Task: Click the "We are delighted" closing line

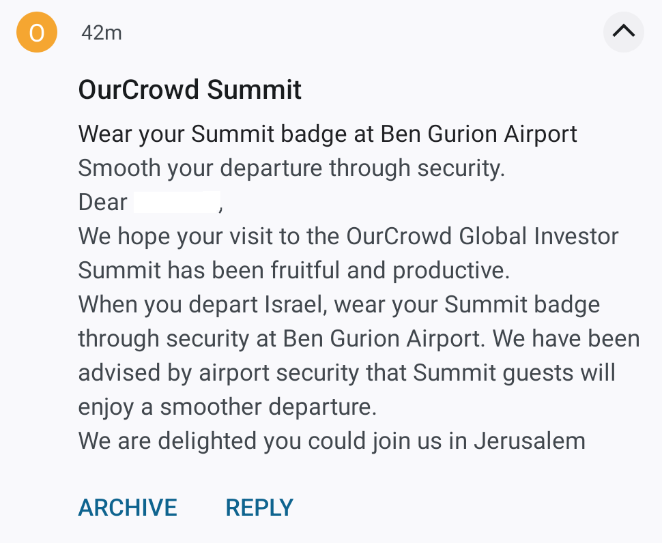Action: (332, 441)
